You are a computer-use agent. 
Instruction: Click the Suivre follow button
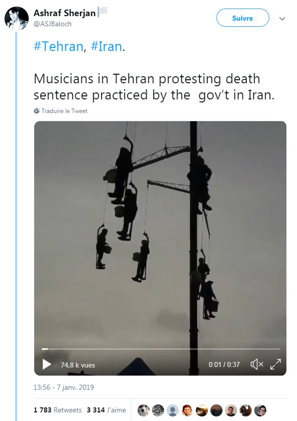pos(243,18)
